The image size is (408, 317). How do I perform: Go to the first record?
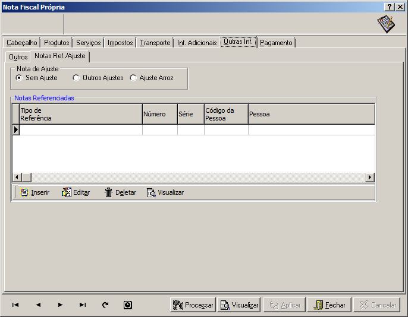(x=15, y=305)
